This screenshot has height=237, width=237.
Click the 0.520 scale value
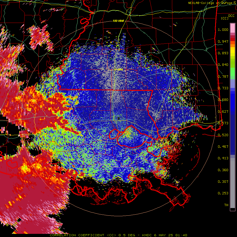point(223,135)
